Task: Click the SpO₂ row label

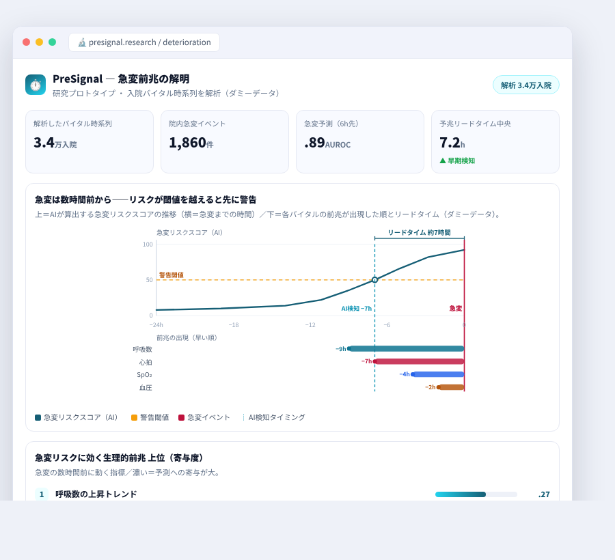Action: click(144, 375)
